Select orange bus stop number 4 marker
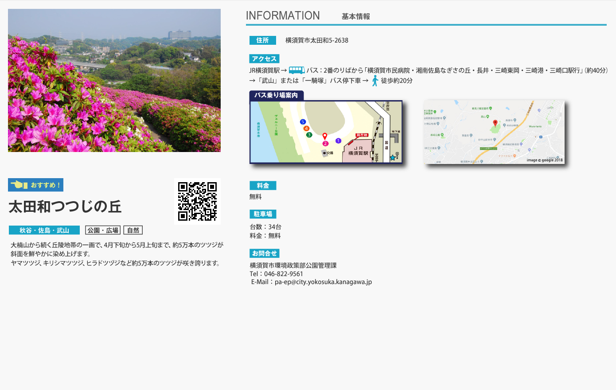616x390 pixels. tap(306, 129)
